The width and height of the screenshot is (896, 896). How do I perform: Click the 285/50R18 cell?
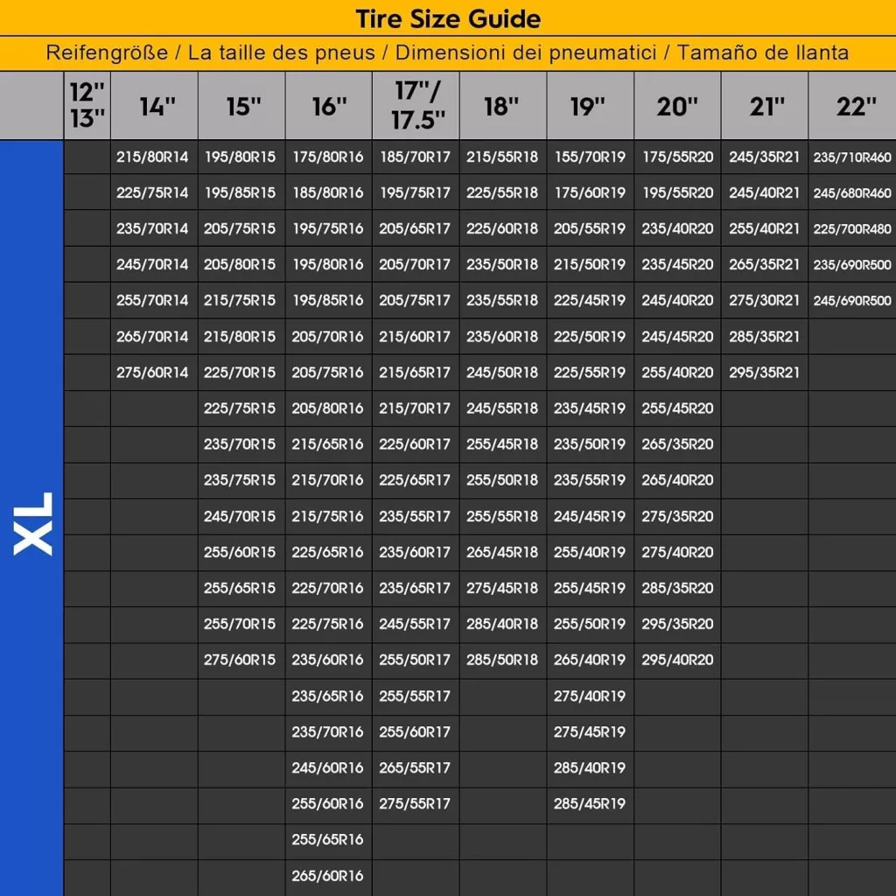(x=502, y=660)
